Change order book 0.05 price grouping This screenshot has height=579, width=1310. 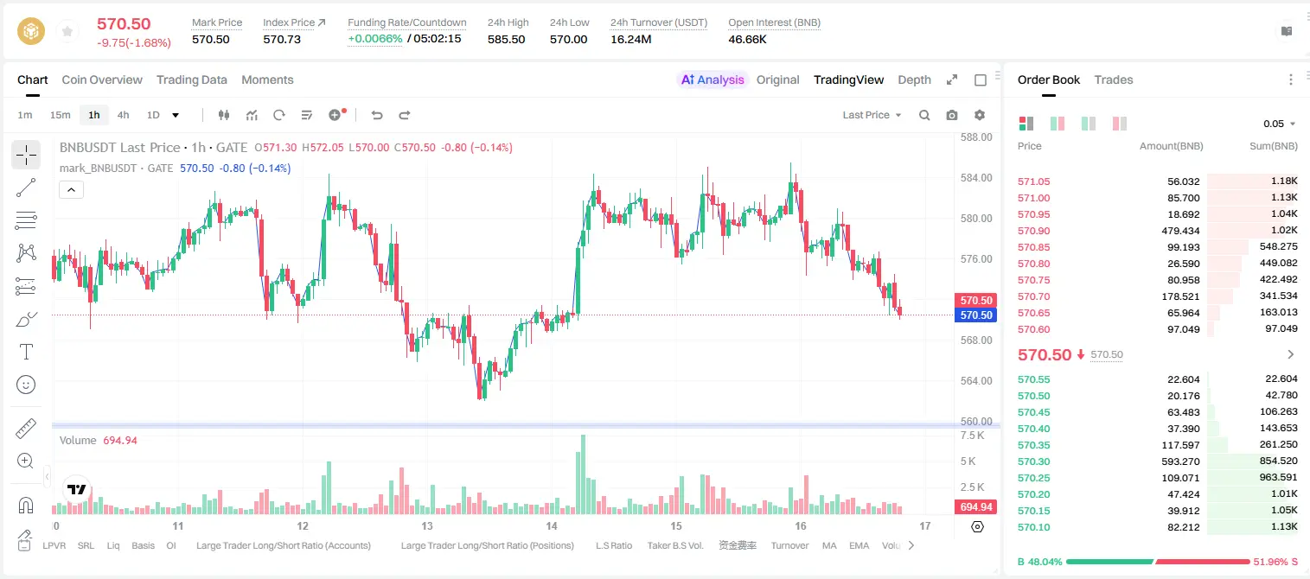tap(1280, 124)
